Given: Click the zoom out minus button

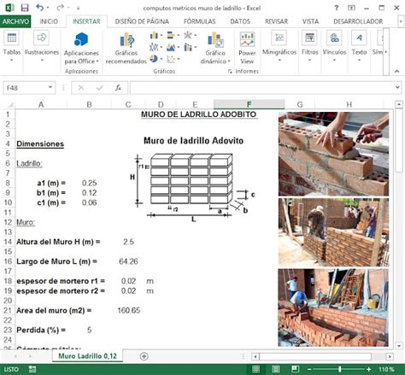Looking at the screenshot, I should coord(309,369).
